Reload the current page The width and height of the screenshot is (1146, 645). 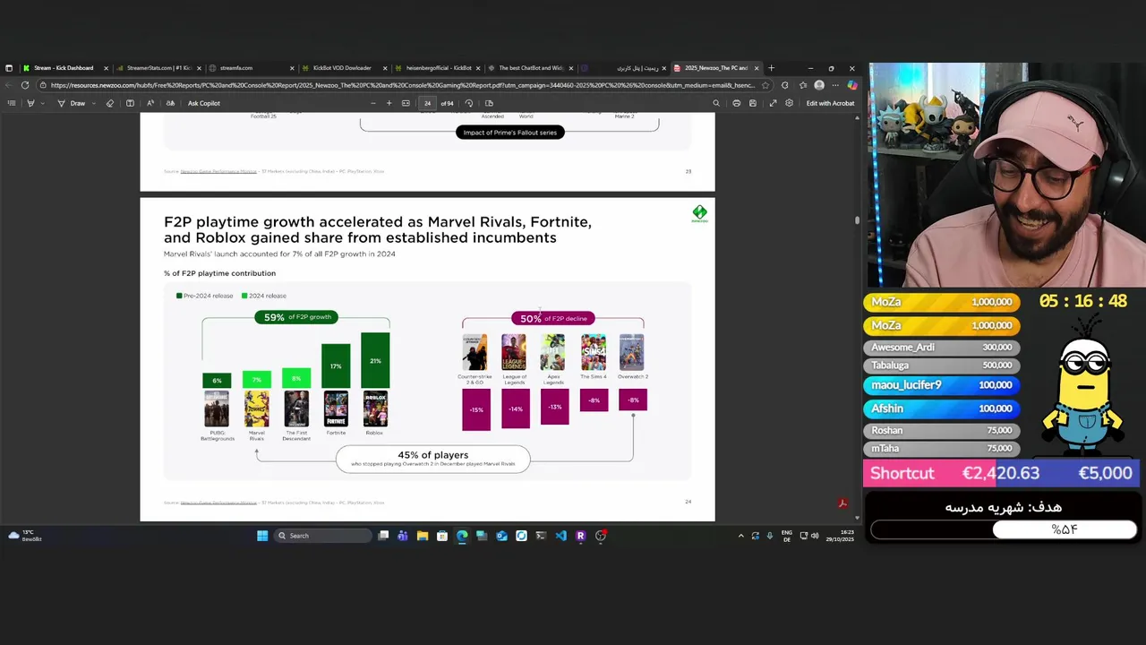(25, 85)
